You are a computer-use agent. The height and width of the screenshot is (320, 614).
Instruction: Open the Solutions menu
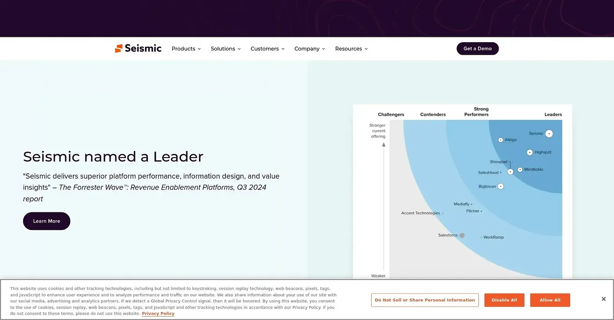point(225,49)
